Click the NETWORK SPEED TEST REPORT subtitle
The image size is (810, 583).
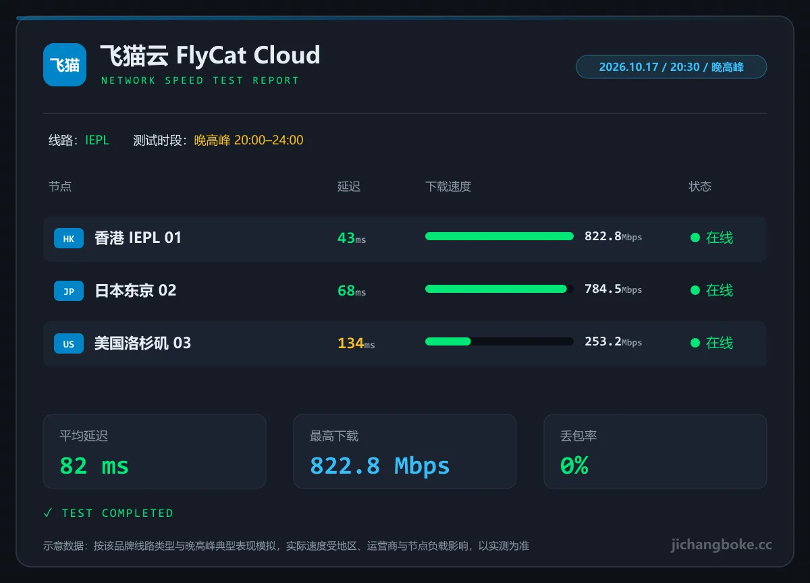point(200,80)
